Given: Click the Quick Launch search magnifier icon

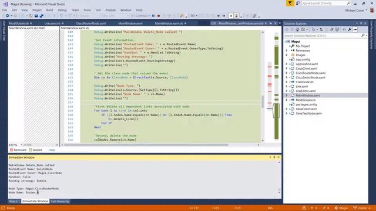Looking at the screenshot, I should [348, 3].
